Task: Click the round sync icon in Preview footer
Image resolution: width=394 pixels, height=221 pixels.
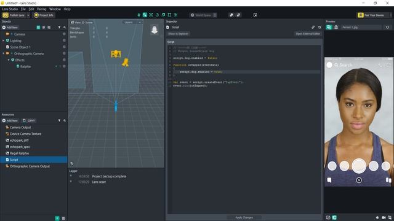Action: point(328,217)
